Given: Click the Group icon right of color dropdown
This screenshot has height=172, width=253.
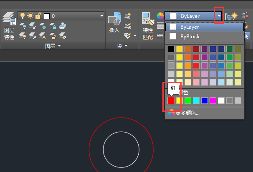Looking at the screenshot, I should pos(232,16).
